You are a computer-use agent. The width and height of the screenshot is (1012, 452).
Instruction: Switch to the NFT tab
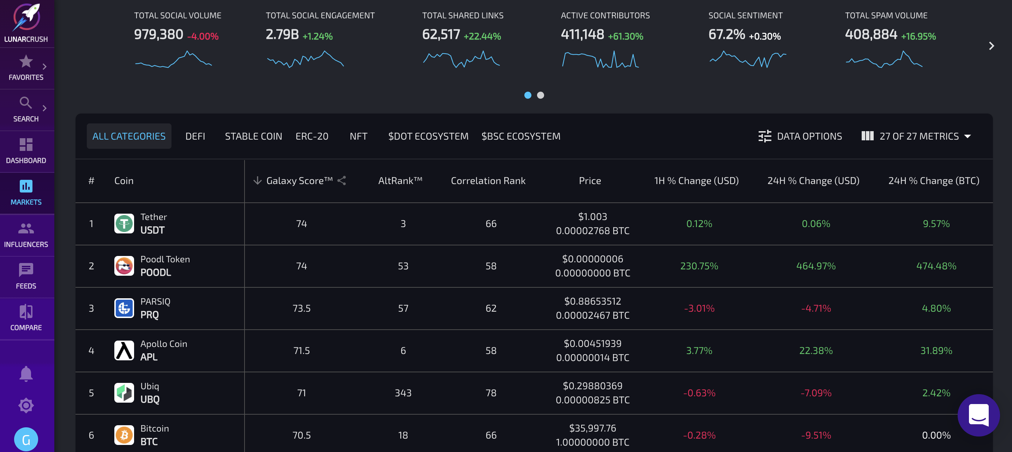[358, 136]
